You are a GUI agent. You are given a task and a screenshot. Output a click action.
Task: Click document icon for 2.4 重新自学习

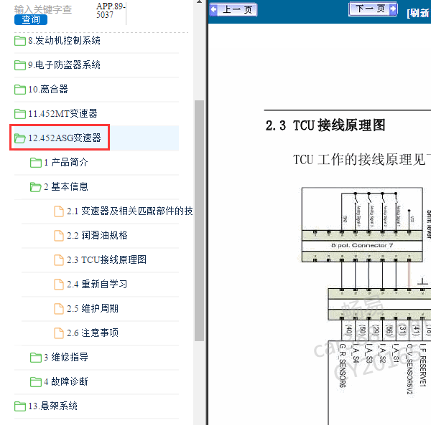pyautogui.click(x=59, y=285)
